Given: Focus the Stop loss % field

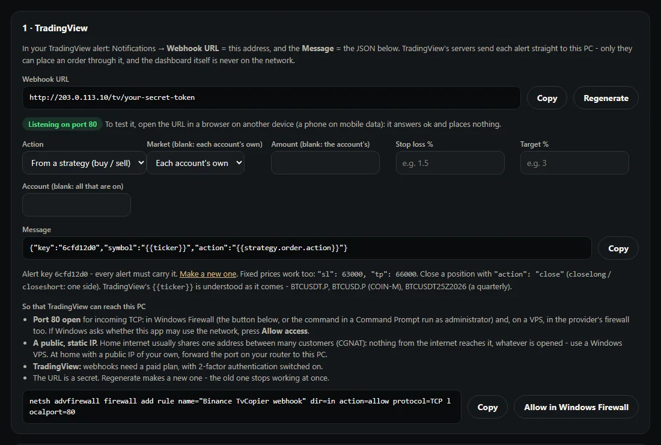Looking at the screenshot, I should tap(450, 163).
